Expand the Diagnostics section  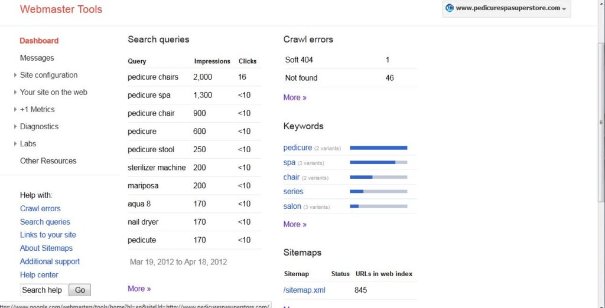(15, 126)
